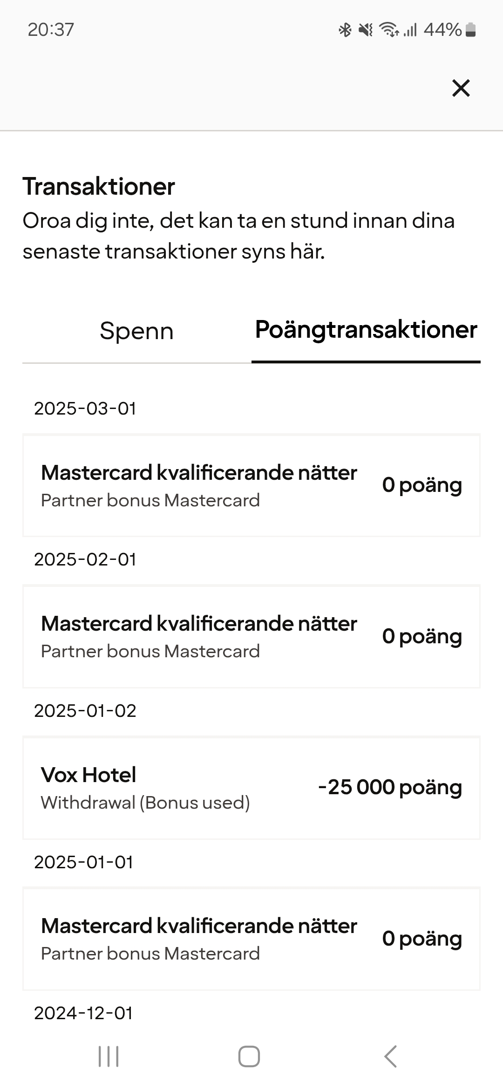Close the Transaktioner screen with X

pos(461,88)
